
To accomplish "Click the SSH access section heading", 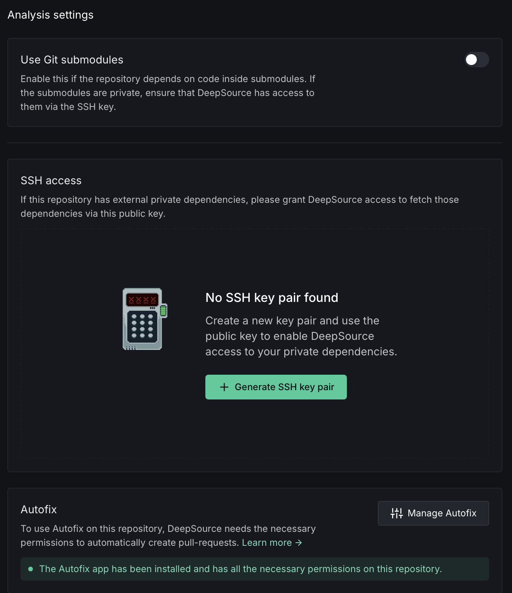I will (x=51, y=180).
